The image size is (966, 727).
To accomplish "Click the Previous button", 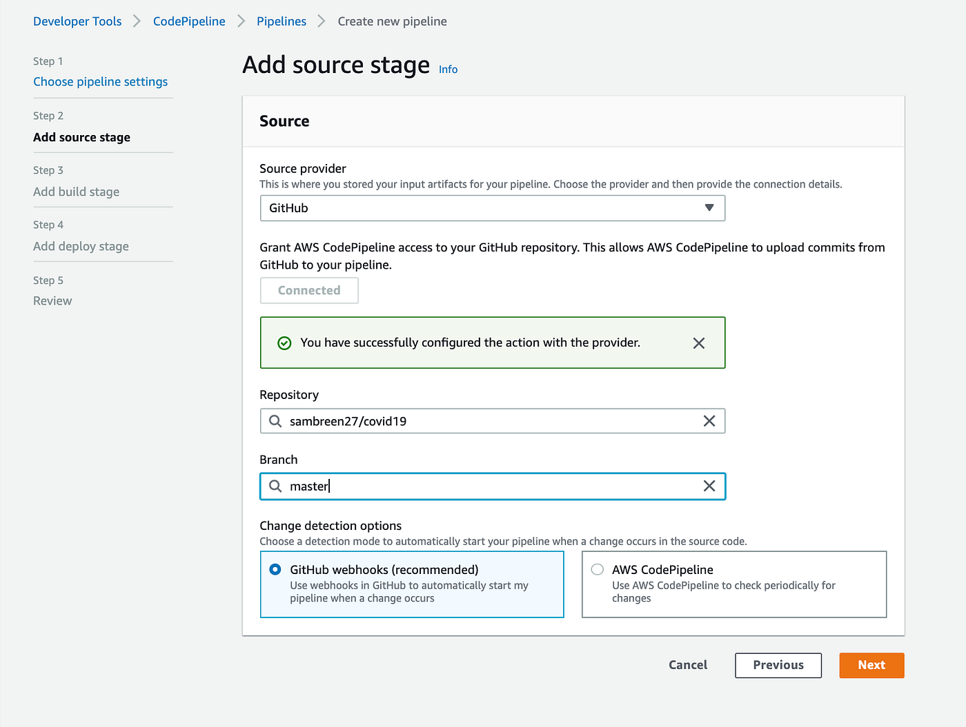I will 778,665.
